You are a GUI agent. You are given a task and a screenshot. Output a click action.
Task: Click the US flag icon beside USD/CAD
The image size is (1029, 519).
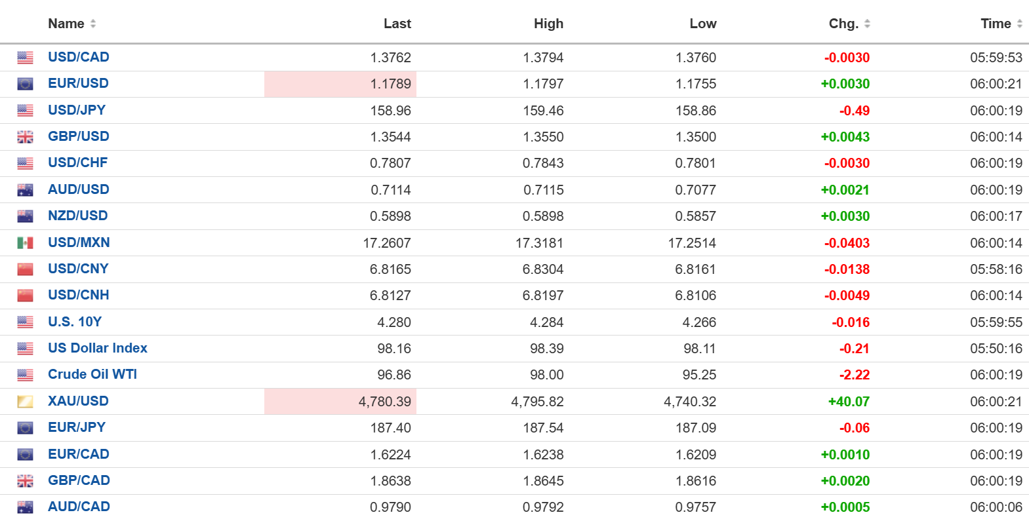coord(25,58)
